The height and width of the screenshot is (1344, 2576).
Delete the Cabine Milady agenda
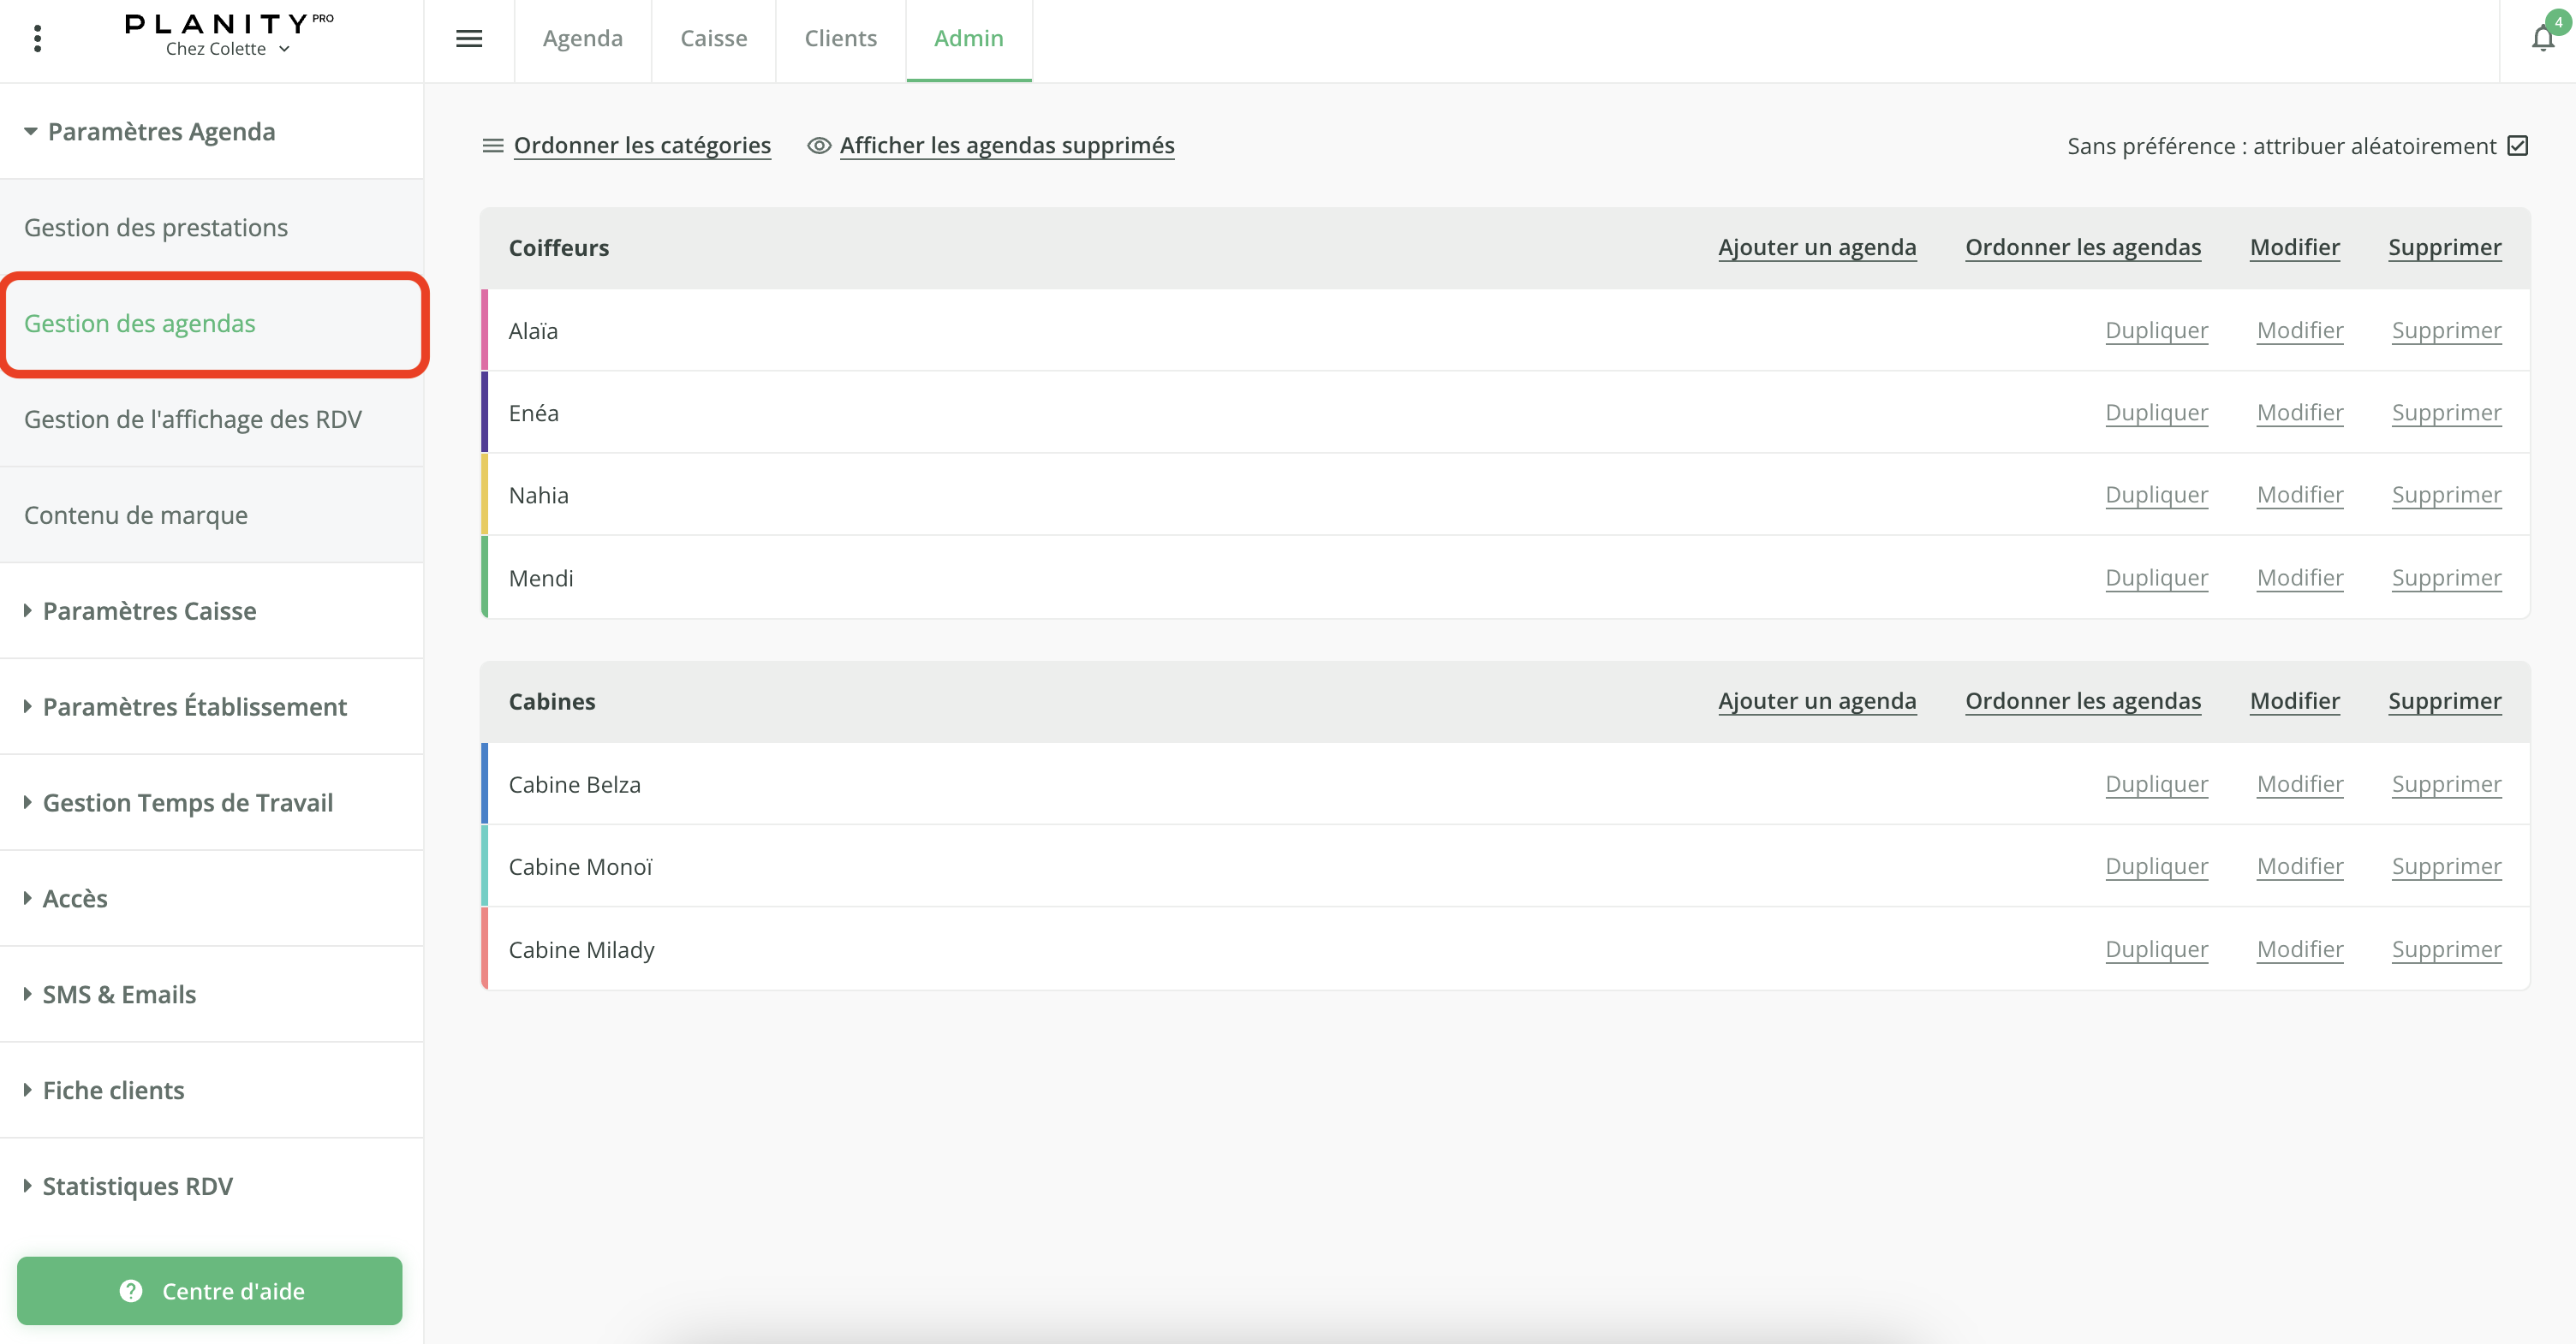pyautogui.click(x=2446, y=949)
